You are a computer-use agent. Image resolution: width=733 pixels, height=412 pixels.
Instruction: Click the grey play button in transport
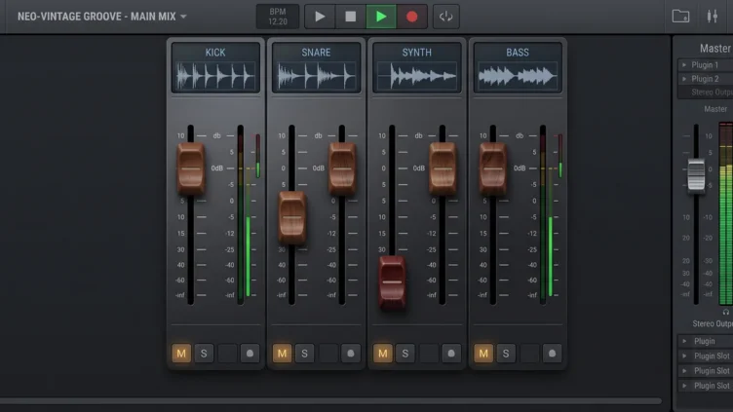pyautogui.click(x=320, y=17)
